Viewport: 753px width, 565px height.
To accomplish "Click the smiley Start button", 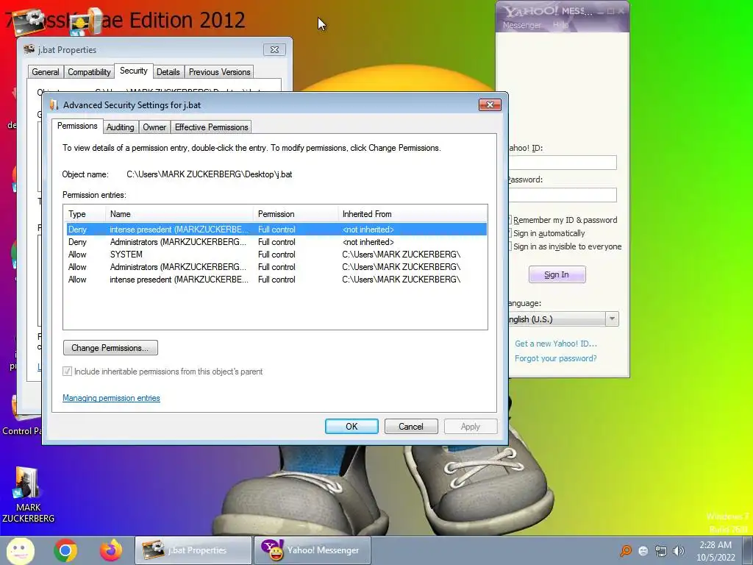I will (20, 550).
